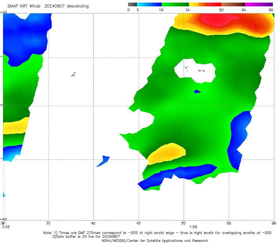The width and height of the screenshot is (277, 243).
Task: Click the longitude axis label "45"
Action: point(138,223)
